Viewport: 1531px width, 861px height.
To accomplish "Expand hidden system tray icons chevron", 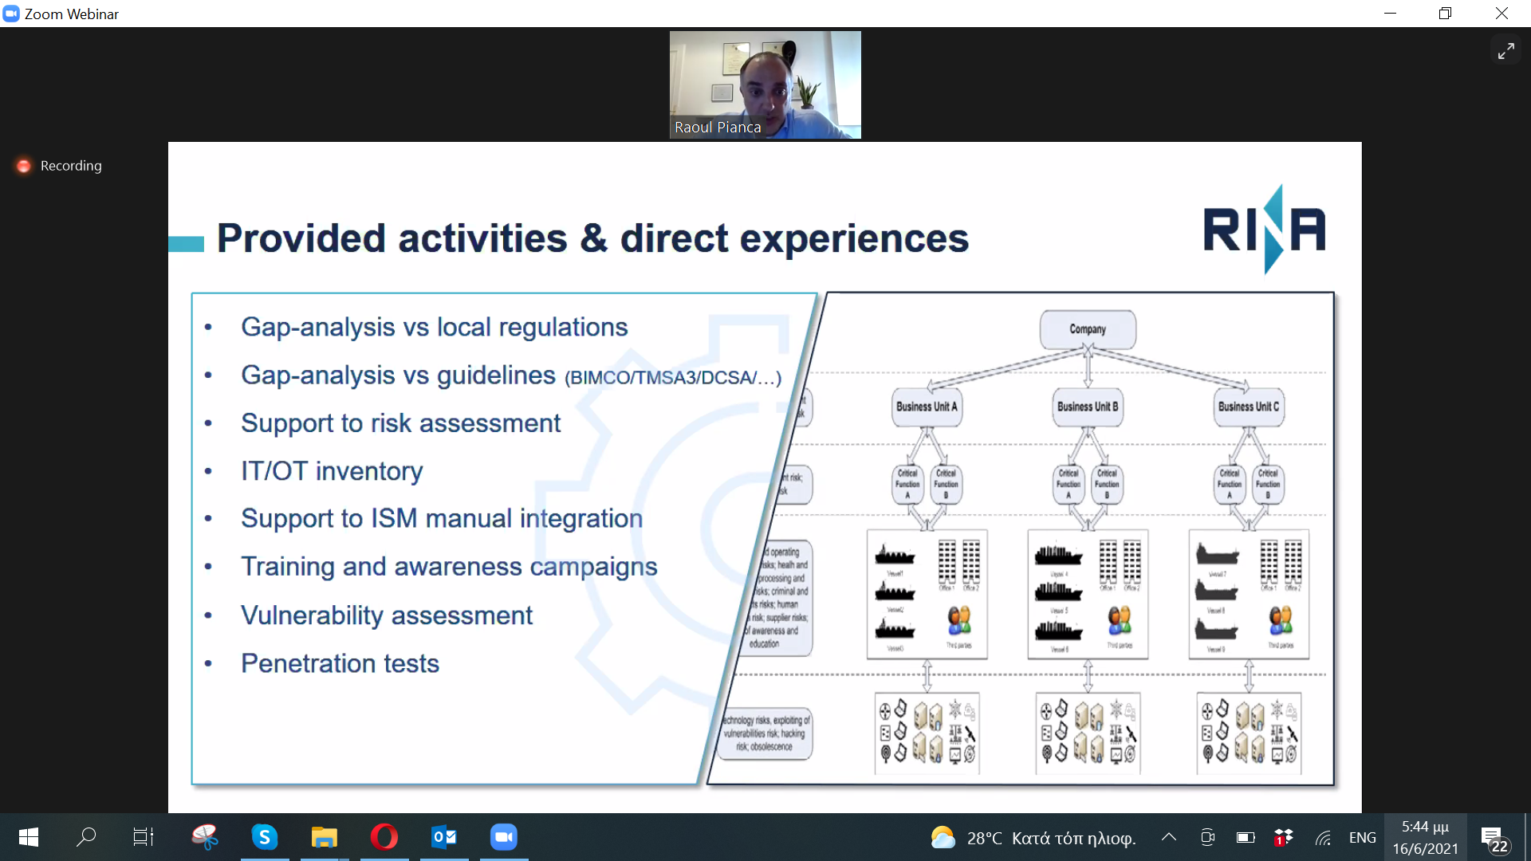I will pos(1168,837).
